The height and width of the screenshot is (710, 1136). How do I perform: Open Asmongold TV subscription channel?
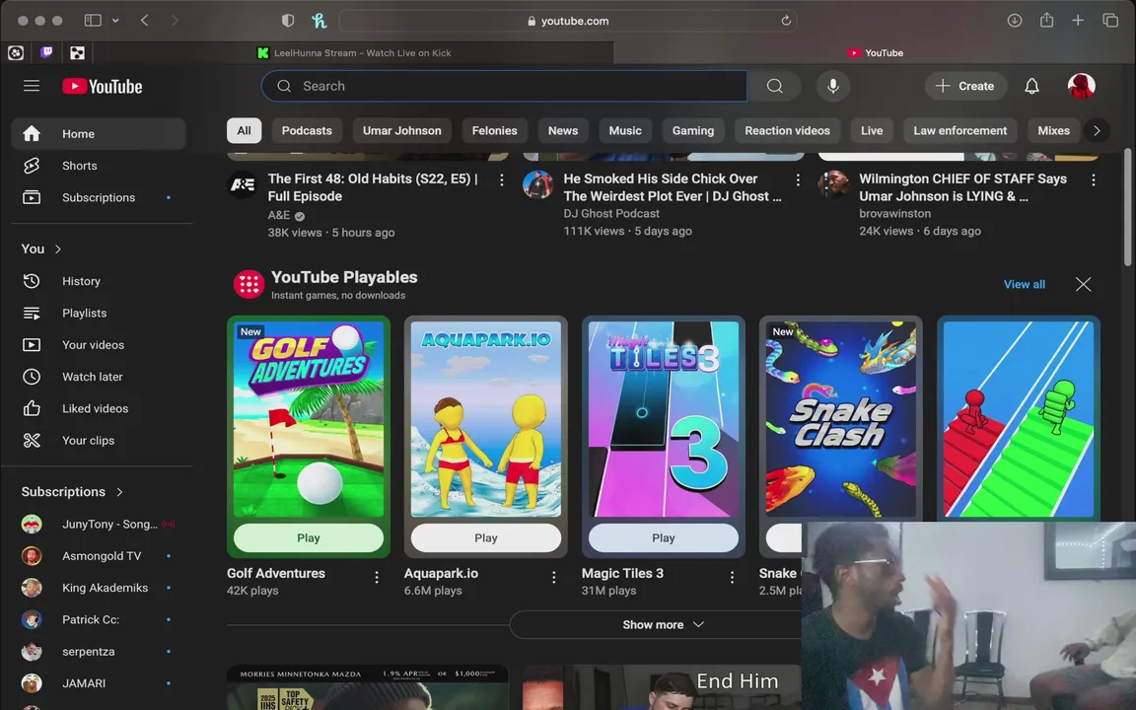pyautogui.click(x=99, y=556)
